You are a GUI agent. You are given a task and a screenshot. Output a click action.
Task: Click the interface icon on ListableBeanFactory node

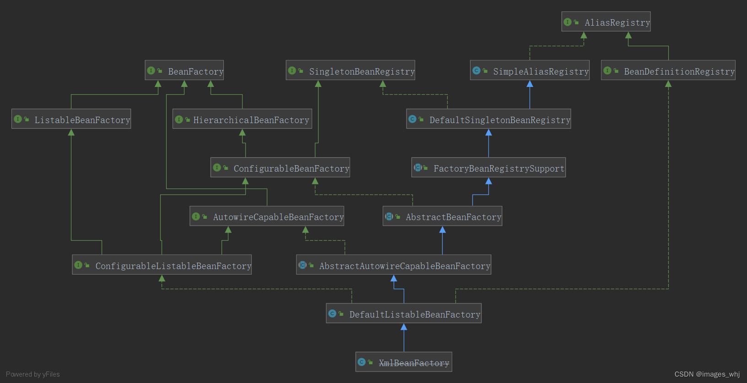(x=18, y=119)
